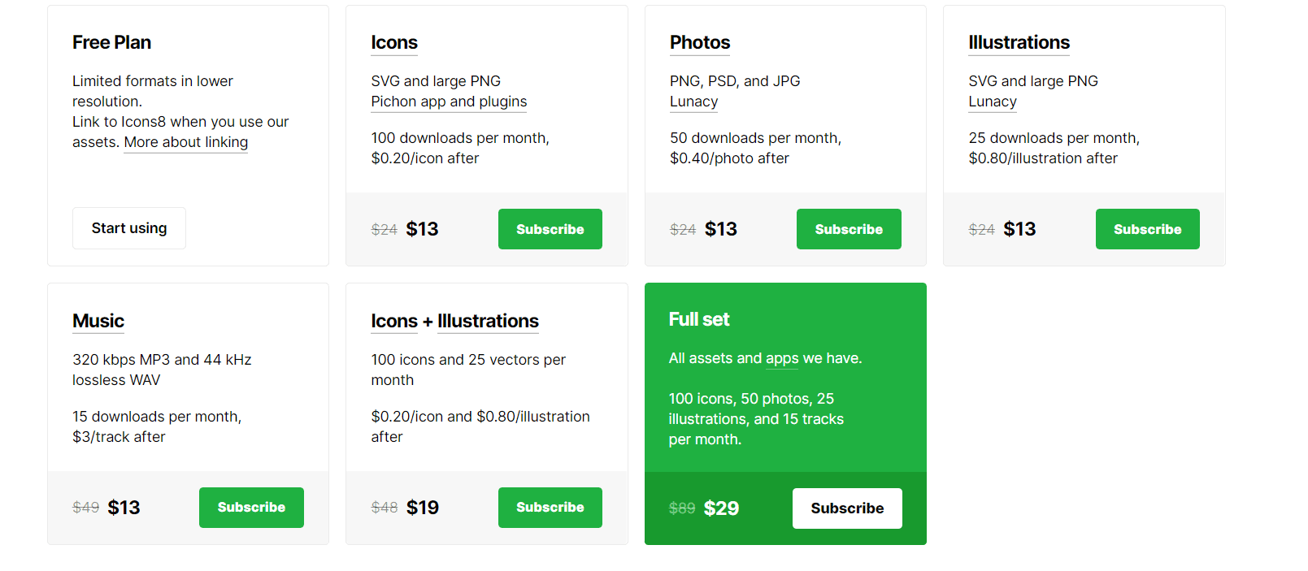The image size is (1308, 571).
Task: Open the More about linking link
Action: coord(185,142)
